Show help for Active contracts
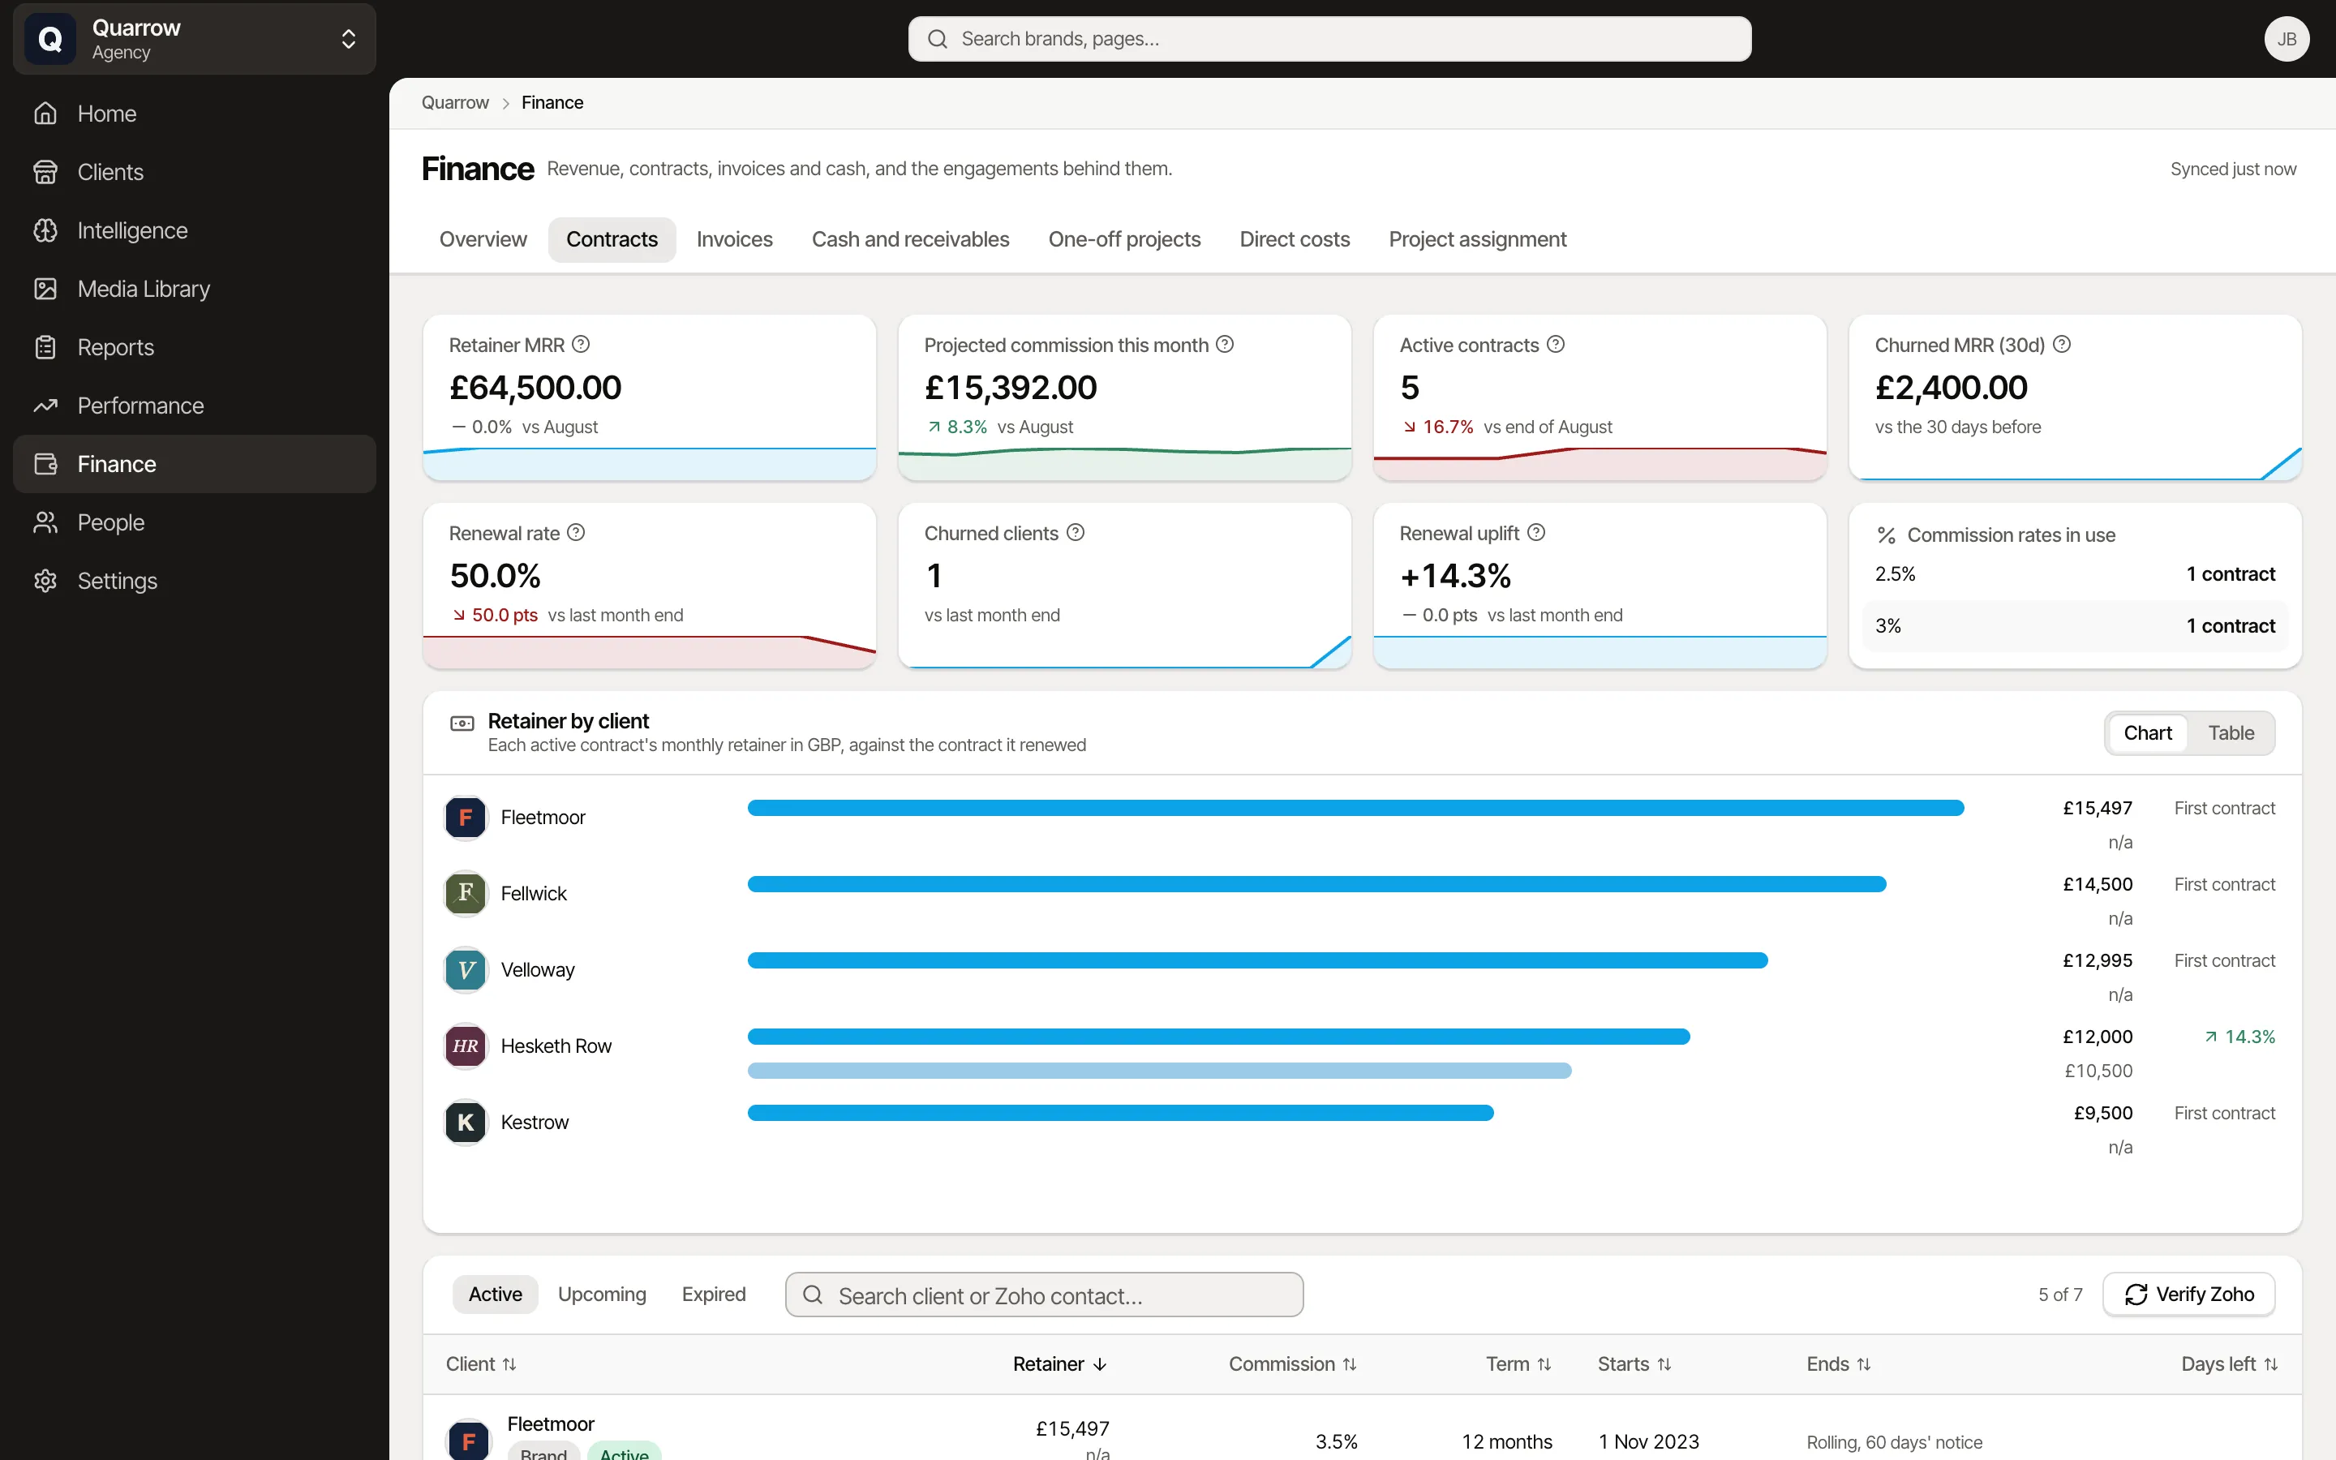 tap(1555, 345)
